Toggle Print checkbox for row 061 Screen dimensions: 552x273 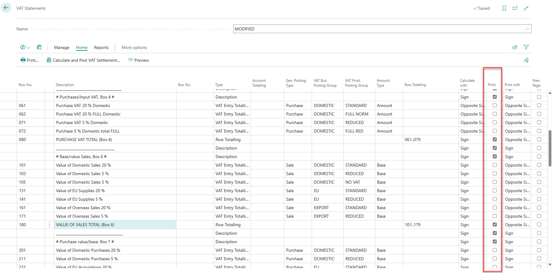(x=495, y=105)
